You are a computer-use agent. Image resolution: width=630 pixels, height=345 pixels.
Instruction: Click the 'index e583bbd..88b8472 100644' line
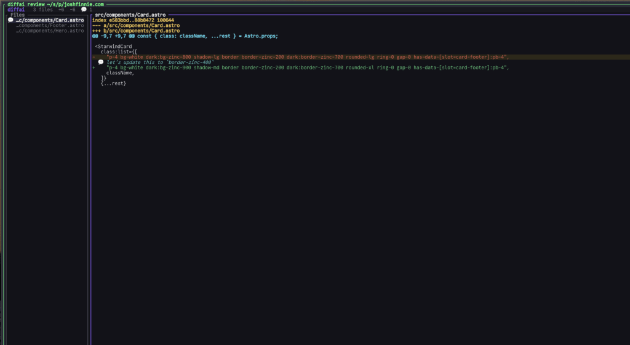point(133,20)
